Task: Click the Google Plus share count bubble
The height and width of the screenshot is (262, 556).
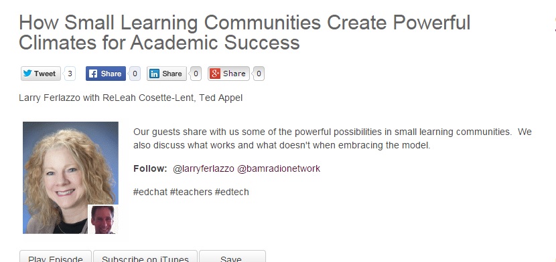Action: pos(259,74)
